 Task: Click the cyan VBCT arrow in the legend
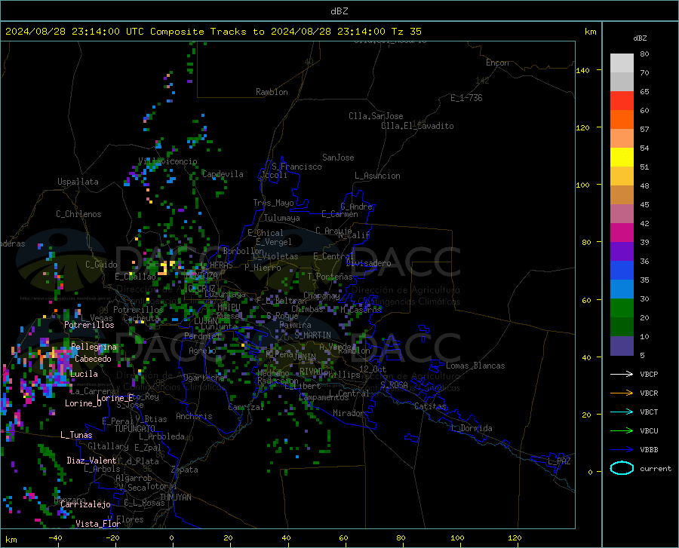(622, 412)
